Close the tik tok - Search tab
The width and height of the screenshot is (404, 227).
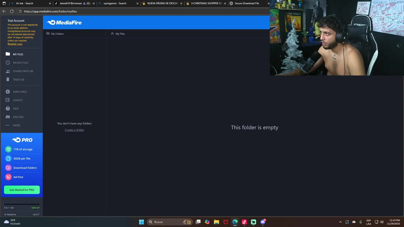pos(50,3)
